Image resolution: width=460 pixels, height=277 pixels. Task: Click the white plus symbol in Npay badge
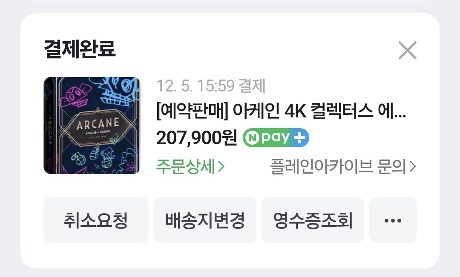click(x=299, y=137)
